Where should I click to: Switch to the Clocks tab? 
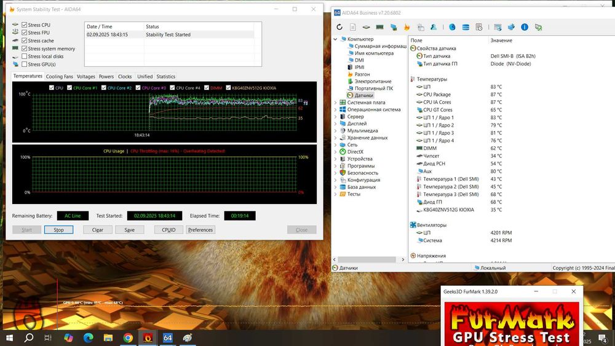coord(125,76)
